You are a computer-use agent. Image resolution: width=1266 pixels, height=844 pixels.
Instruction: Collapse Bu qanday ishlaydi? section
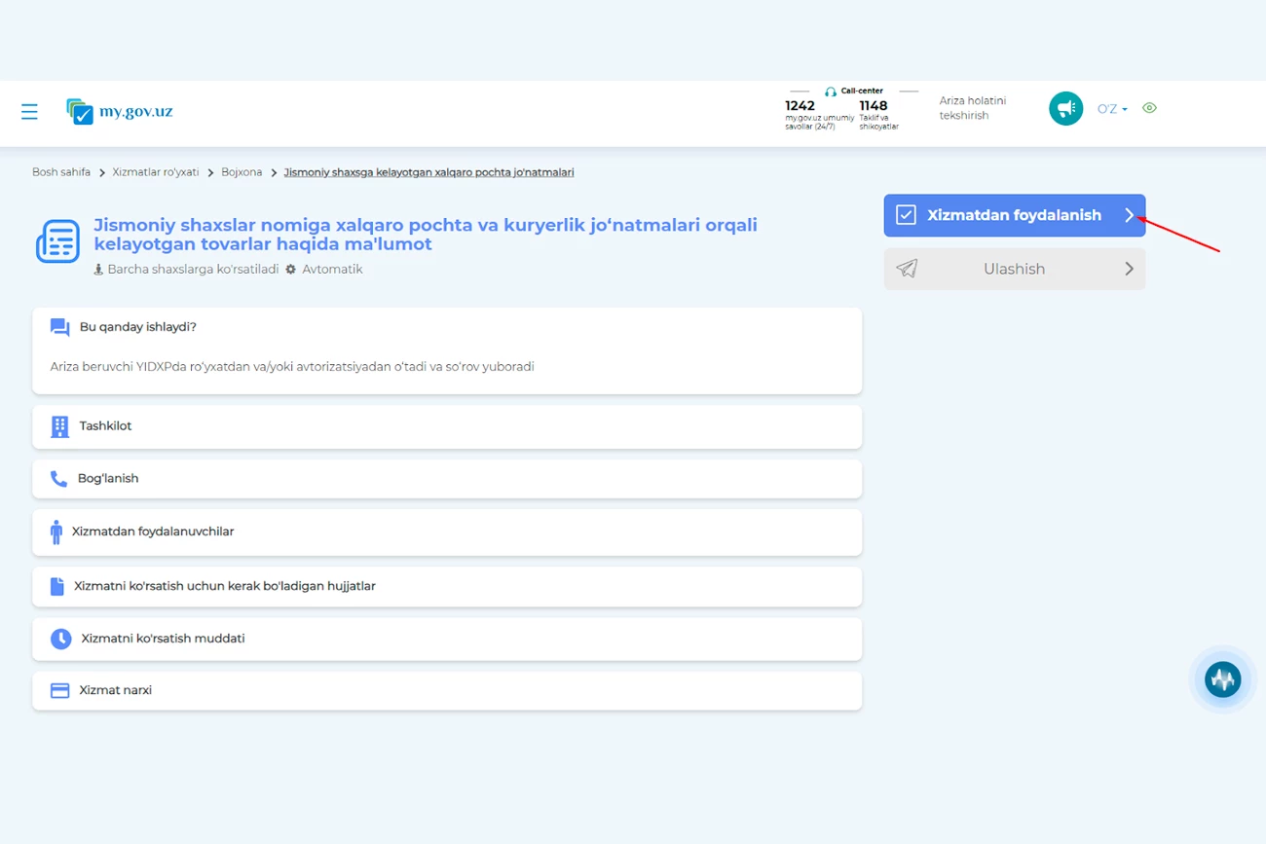[447, 327]
